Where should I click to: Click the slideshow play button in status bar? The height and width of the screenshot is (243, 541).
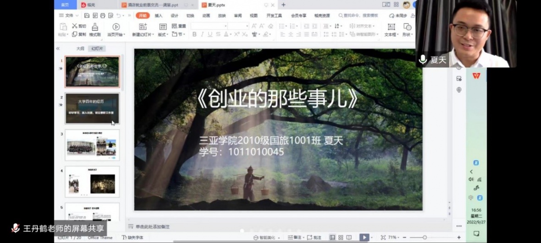coord(364,238)
